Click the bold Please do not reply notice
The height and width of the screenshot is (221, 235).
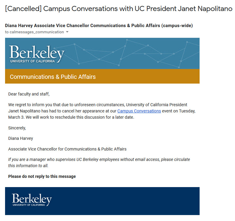tap(42, 176)
